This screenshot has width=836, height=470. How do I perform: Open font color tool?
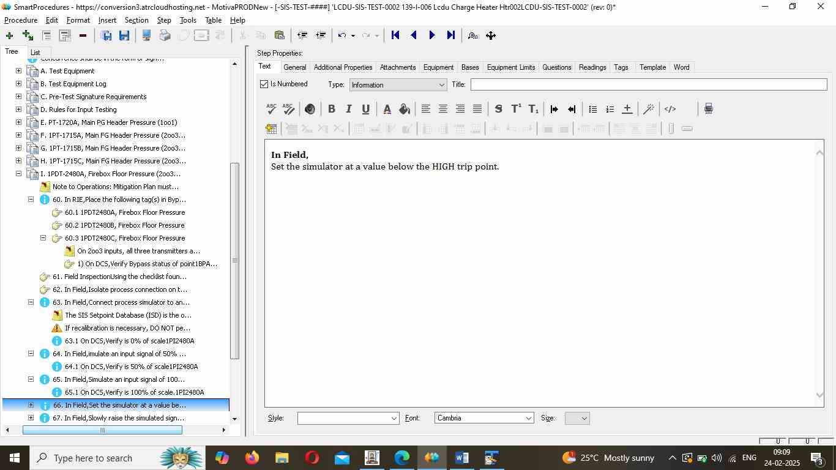387,109
